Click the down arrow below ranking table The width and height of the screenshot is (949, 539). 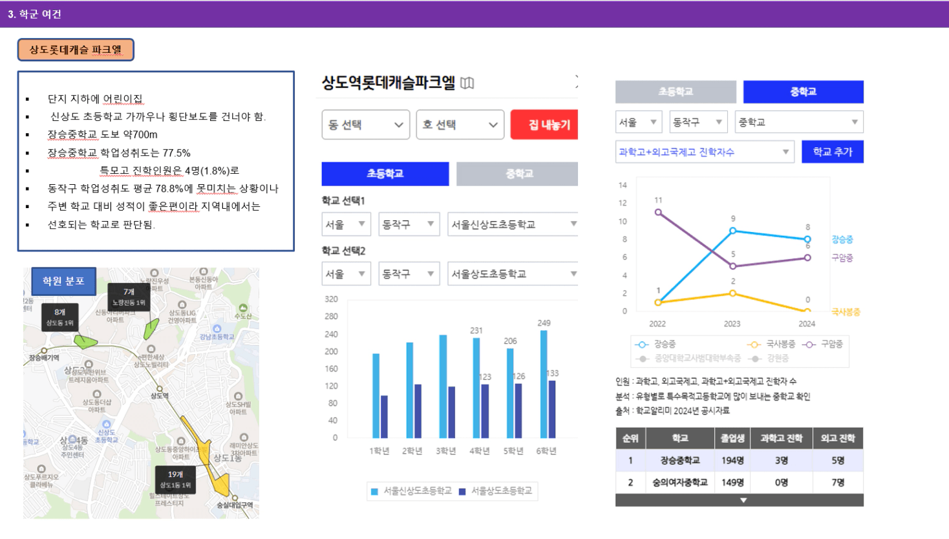(743, 500)
